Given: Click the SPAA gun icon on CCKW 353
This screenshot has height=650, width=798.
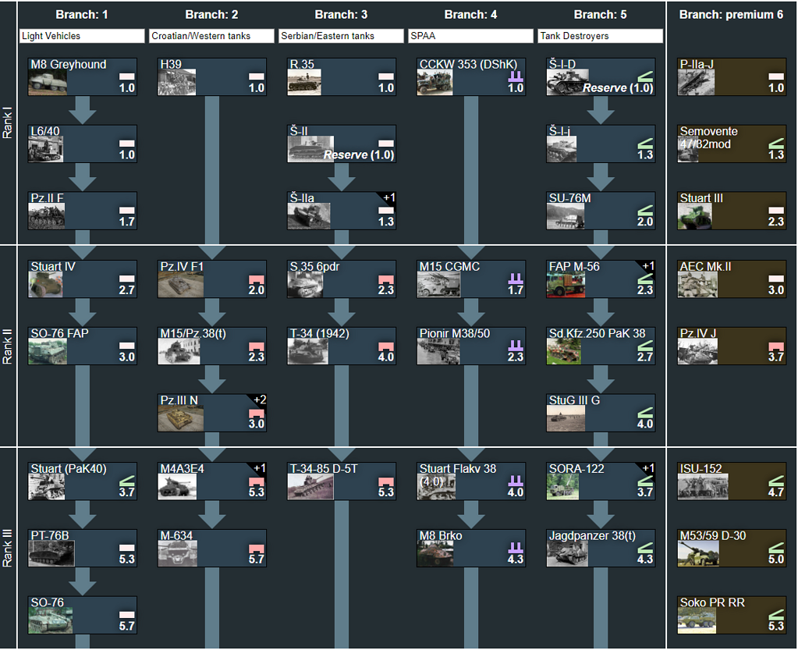Looking at the screenshot, I should point(516,76).
